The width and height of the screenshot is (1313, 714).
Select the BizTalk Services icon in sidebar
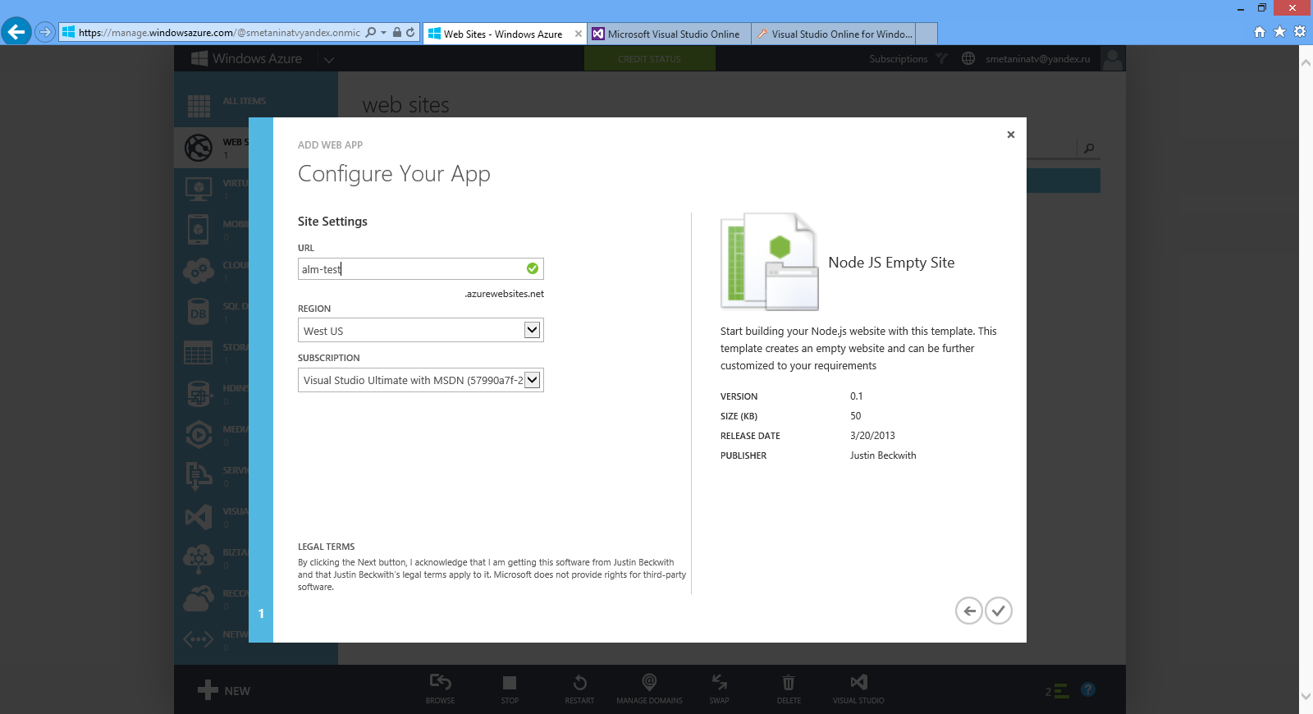(199, 558)
